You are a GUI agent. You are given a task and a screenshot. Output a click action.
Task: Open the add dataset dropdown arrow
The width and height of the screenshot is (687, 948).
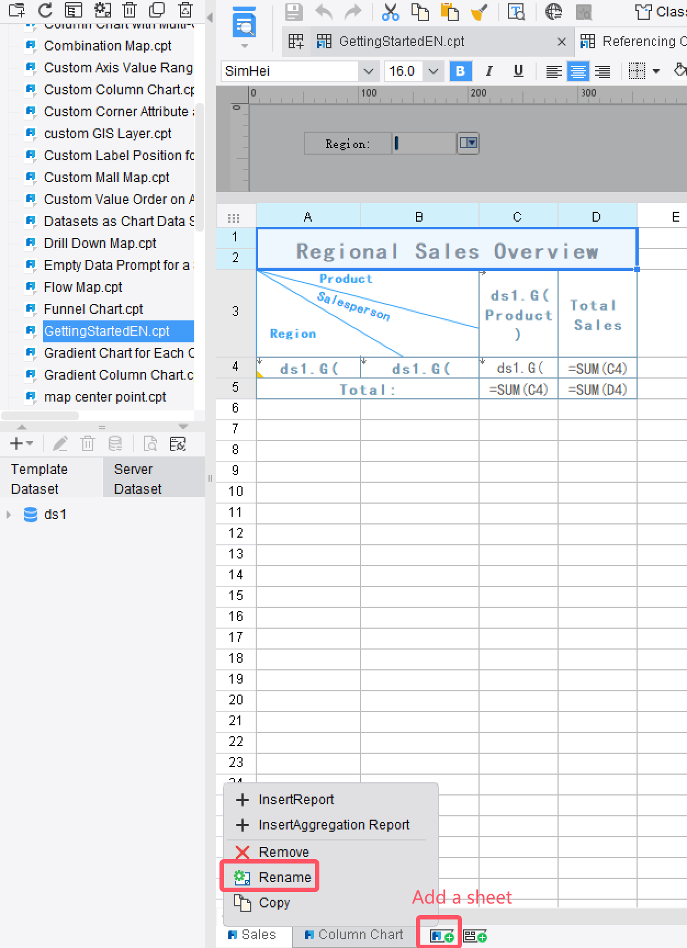click(30, 443)
